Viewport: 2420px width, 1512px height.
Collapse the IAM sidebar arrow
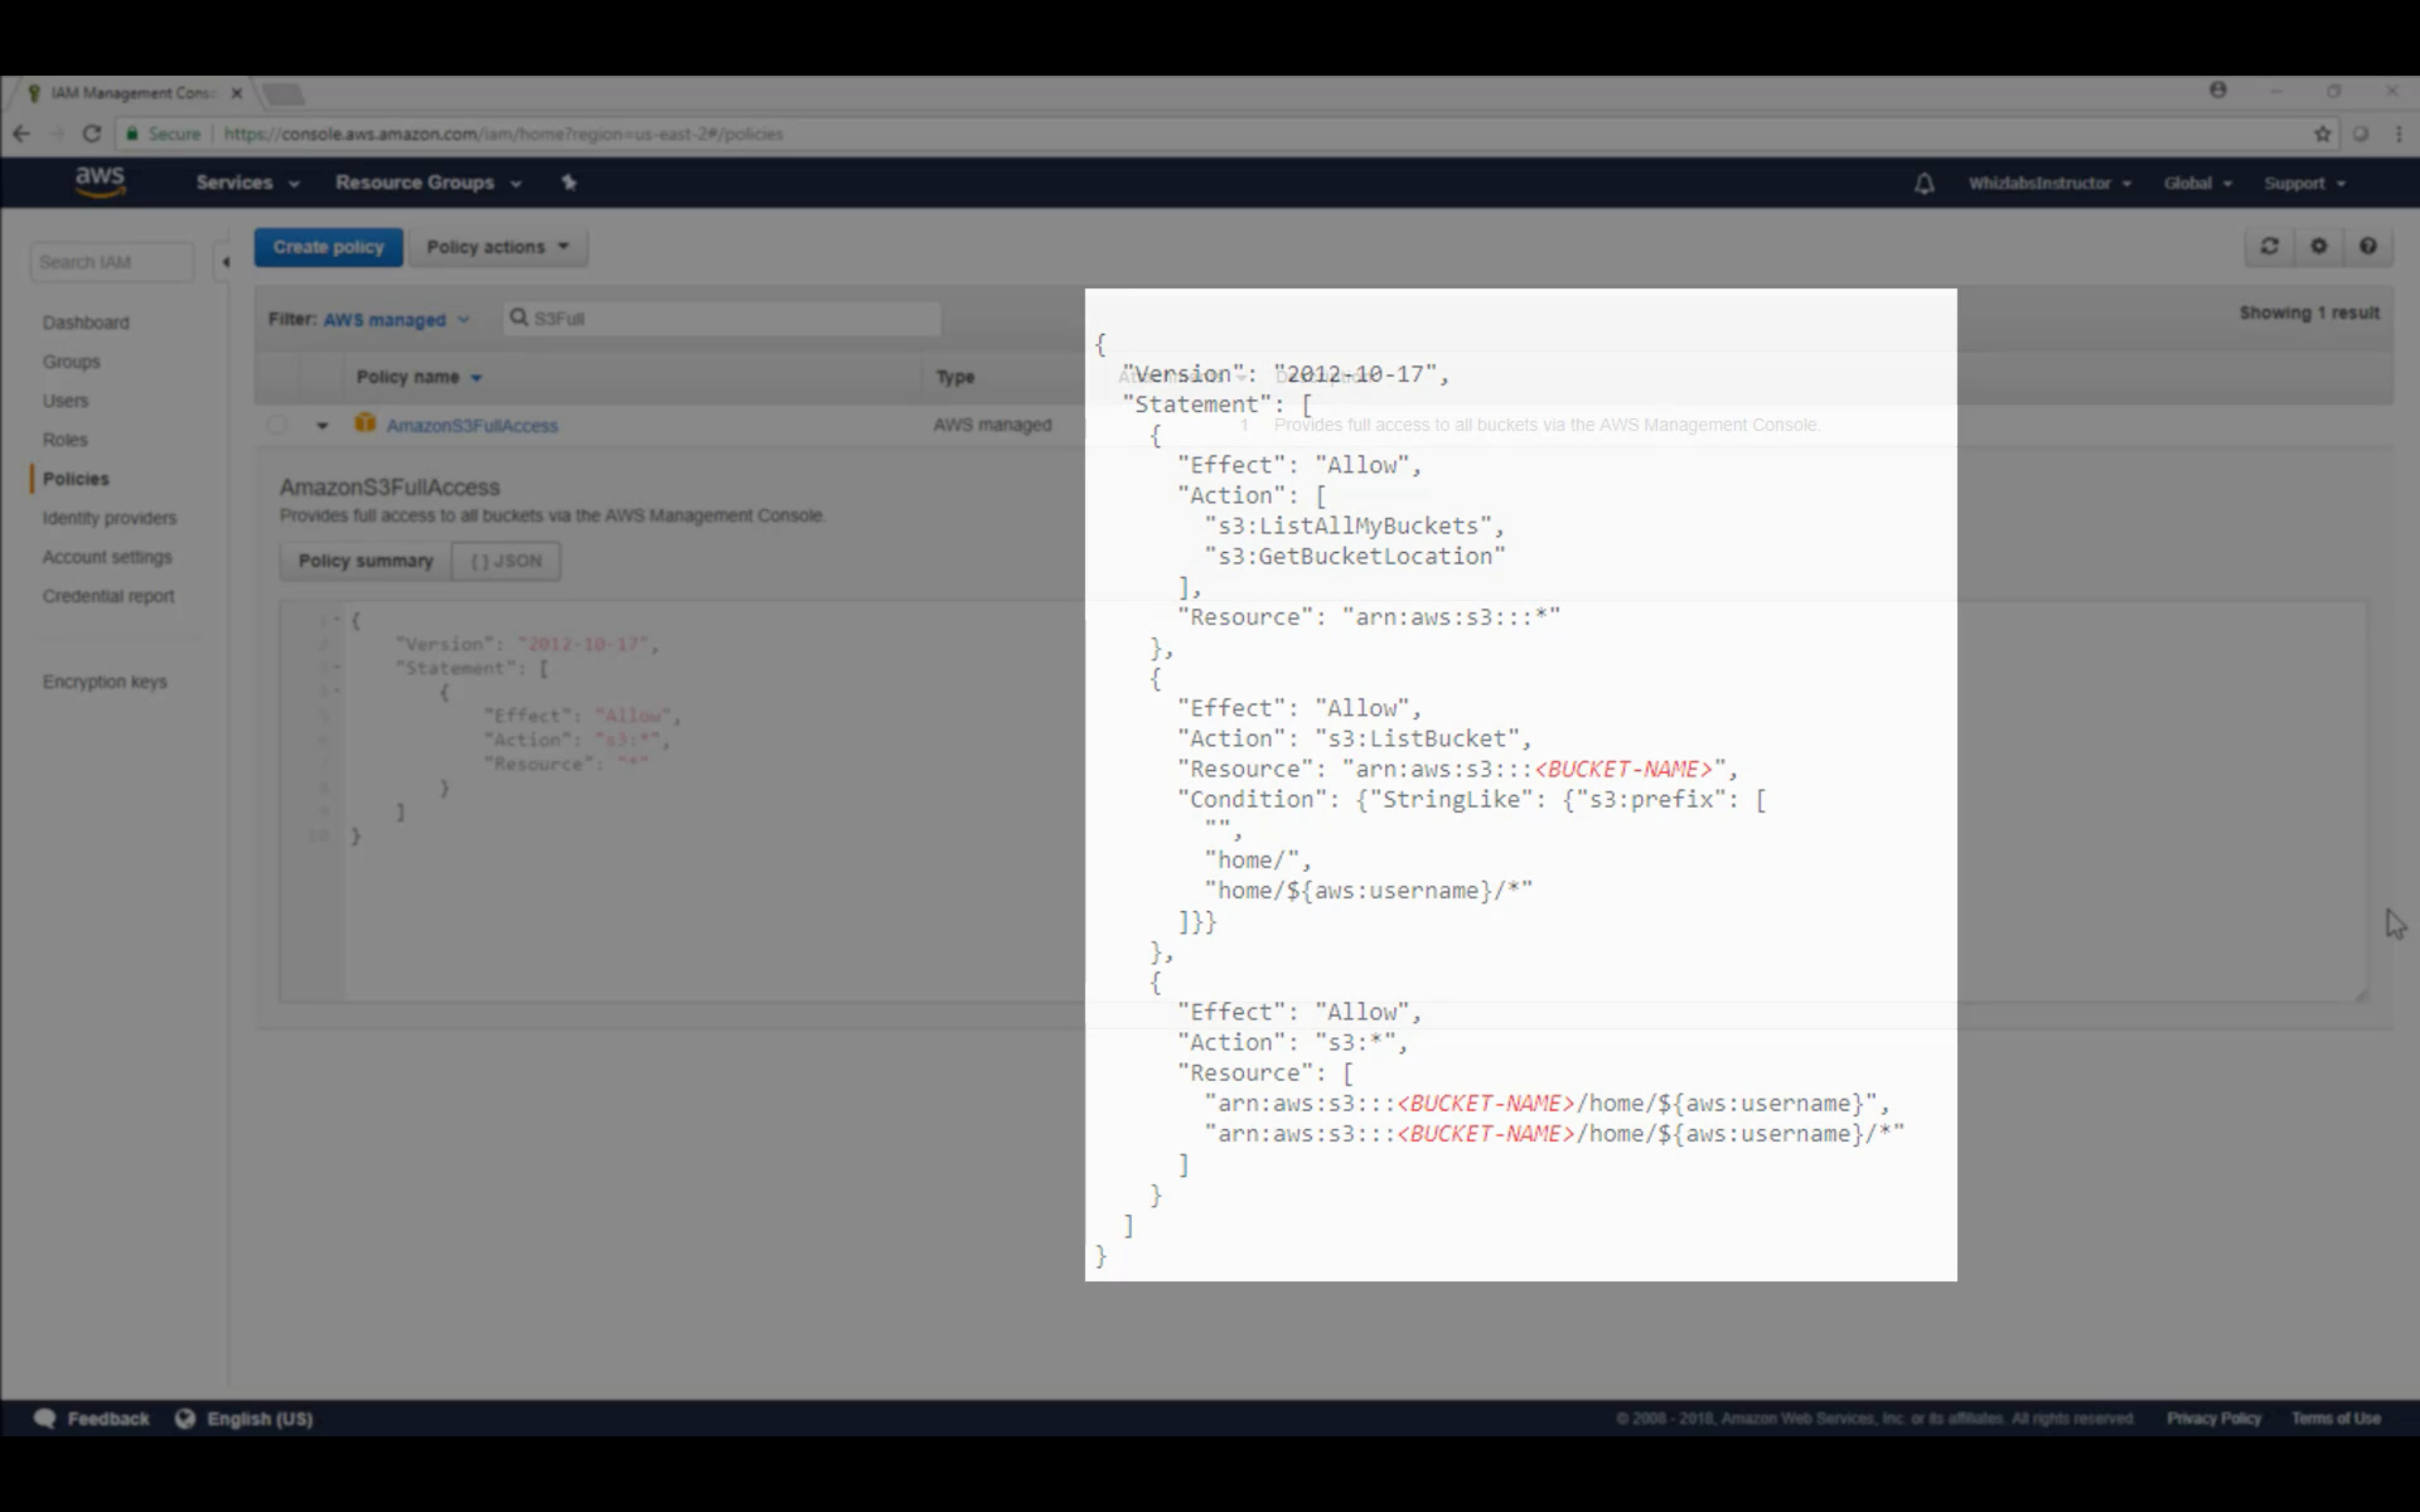pos(226,262)
